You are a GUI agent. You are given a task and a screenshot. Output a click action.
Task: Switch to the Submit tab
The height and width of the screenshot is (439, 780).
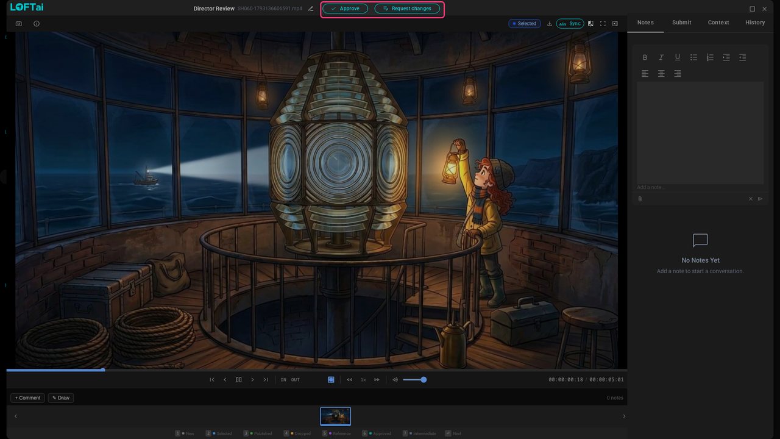(682, 23)
